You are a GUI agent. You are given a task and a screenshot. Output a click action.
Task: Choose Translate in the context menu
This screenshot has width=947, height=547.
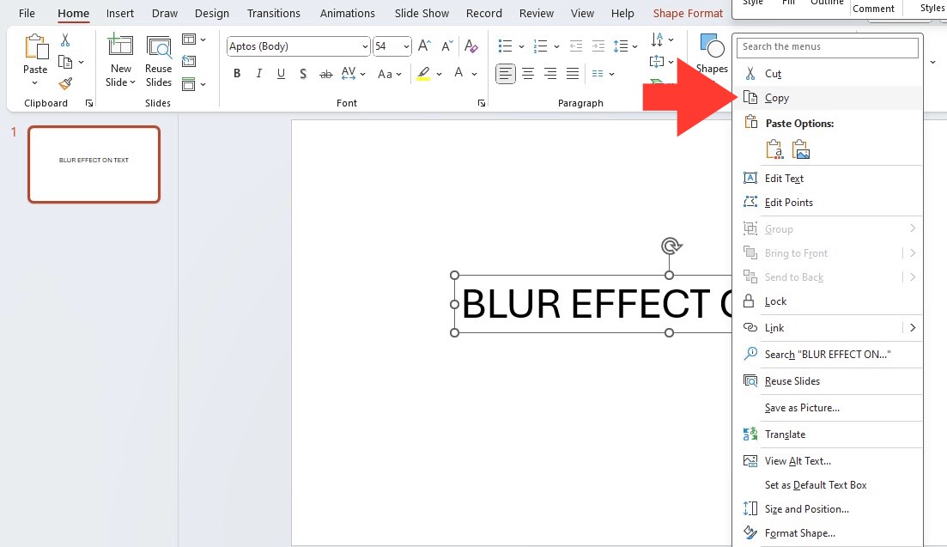[828, 435]
